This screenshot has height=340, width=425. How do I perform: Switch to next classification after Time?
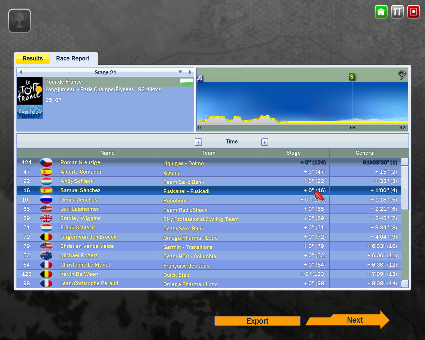click(x=265, y=142)
